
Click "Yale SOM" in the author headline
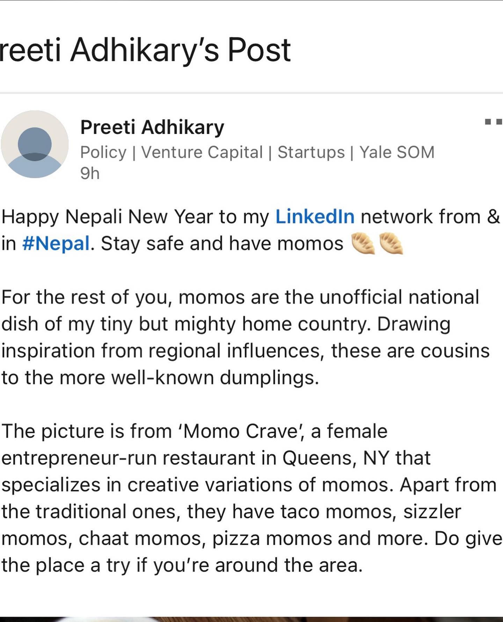pyautogui.click(x=397, y=153)
